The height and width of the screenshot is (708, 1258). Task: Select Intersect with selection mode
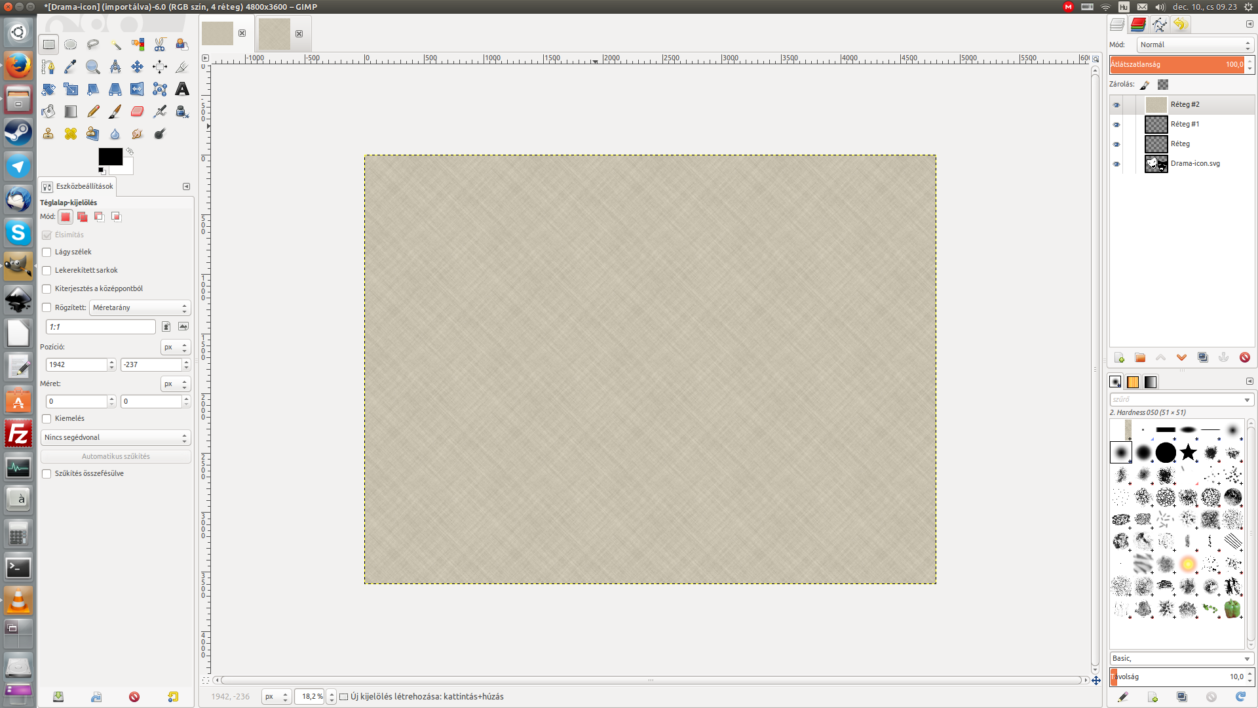117,216
